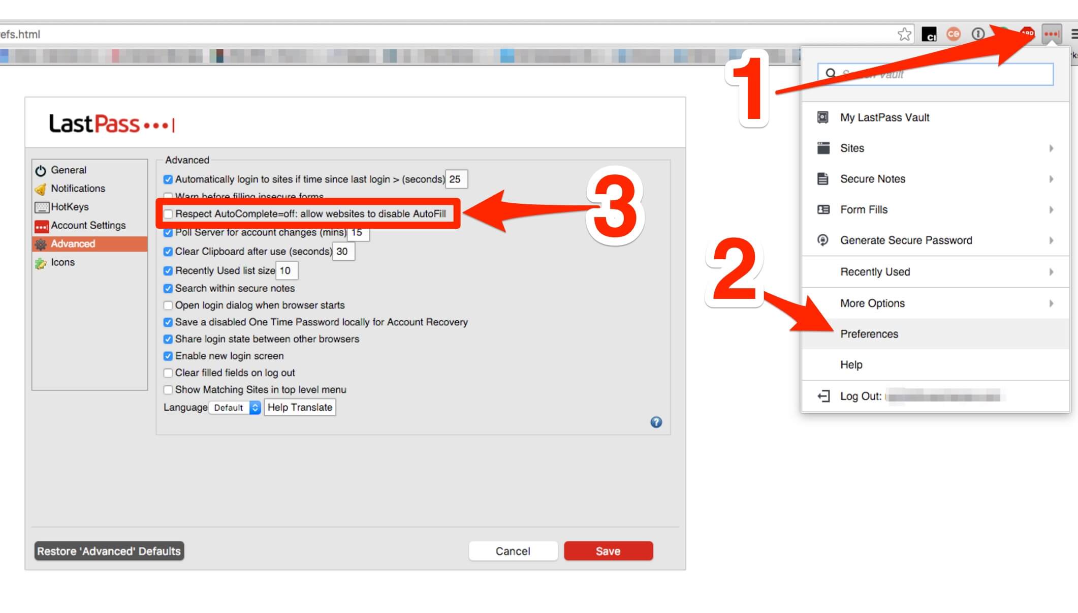Open the Recently Used menu entry

tap(935, 272)
